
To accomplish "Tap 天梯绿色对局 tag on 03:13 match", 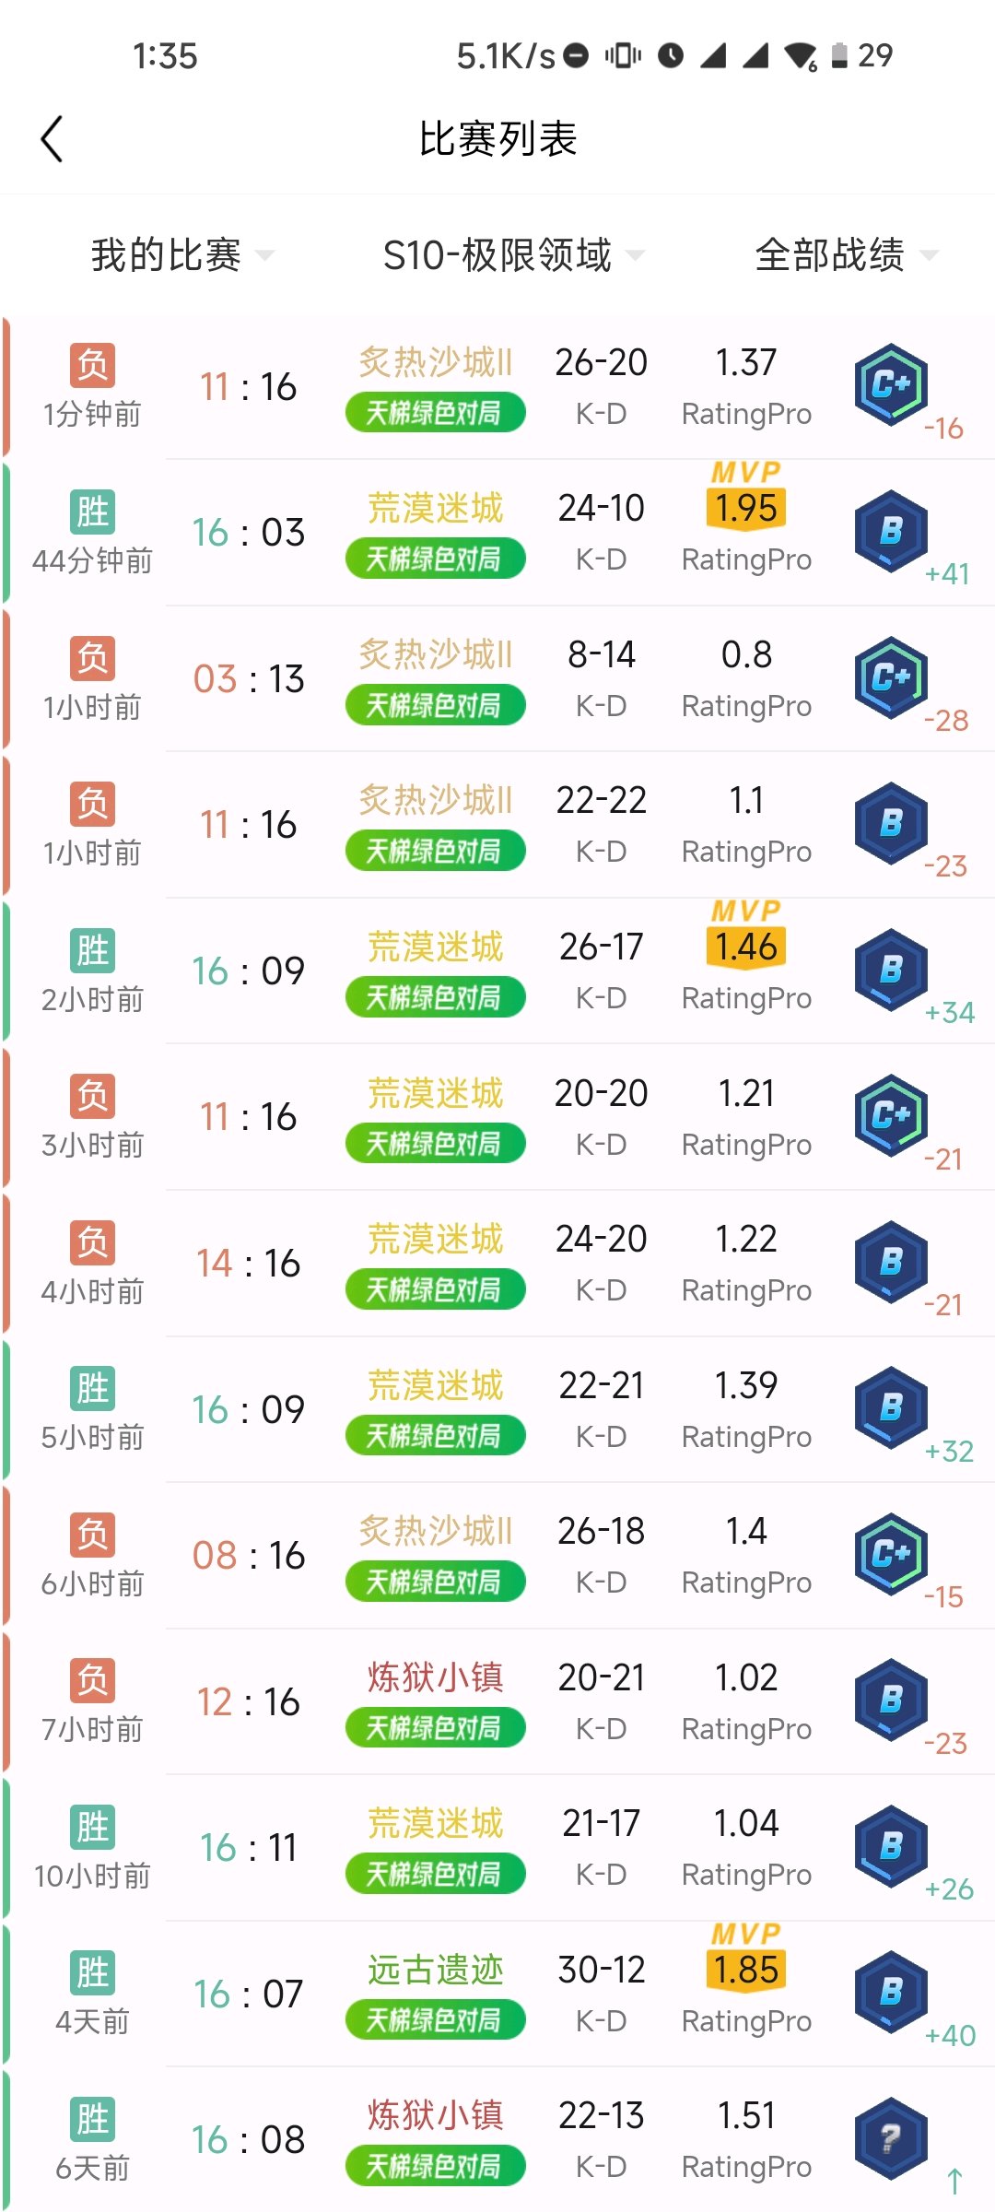I will coord(435,705).
